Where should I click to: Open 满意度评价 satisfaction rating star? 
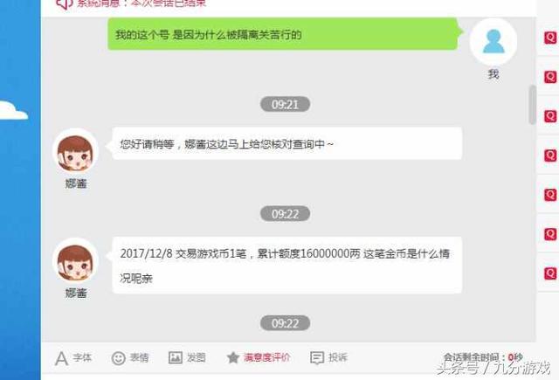click(233, 357)
